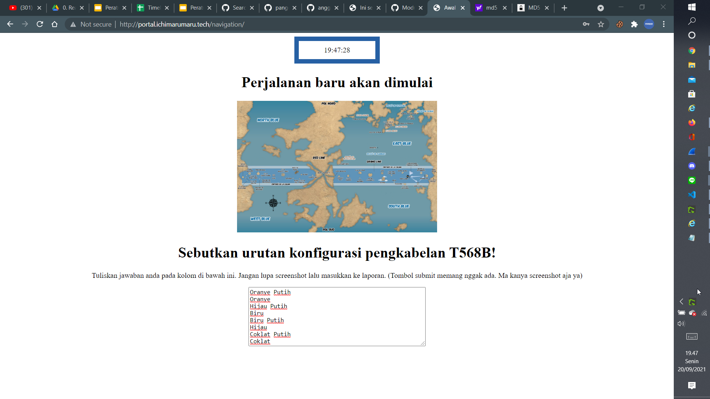Open the Chrome profile avatar
Image resolution: width=710 pixels, height=399 pixels.
pyautogui.click(x=649, y=24)
